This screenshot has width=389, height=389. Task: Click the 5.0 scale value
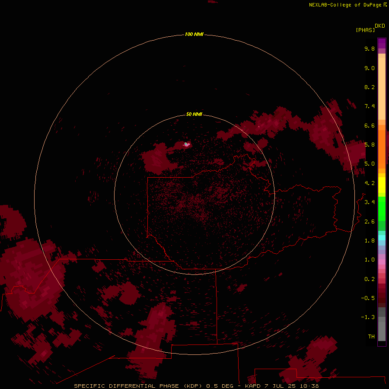[x=370, y=164]
